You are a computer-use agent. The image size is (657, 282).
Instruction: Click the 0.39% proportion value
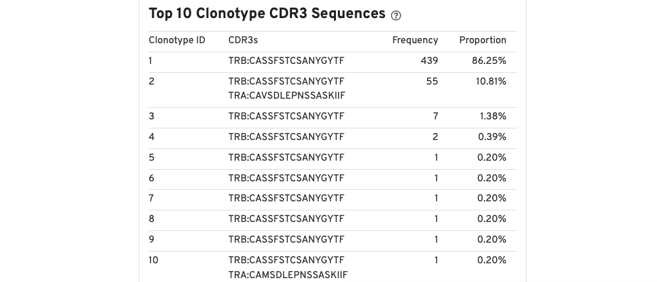(492, 137)
